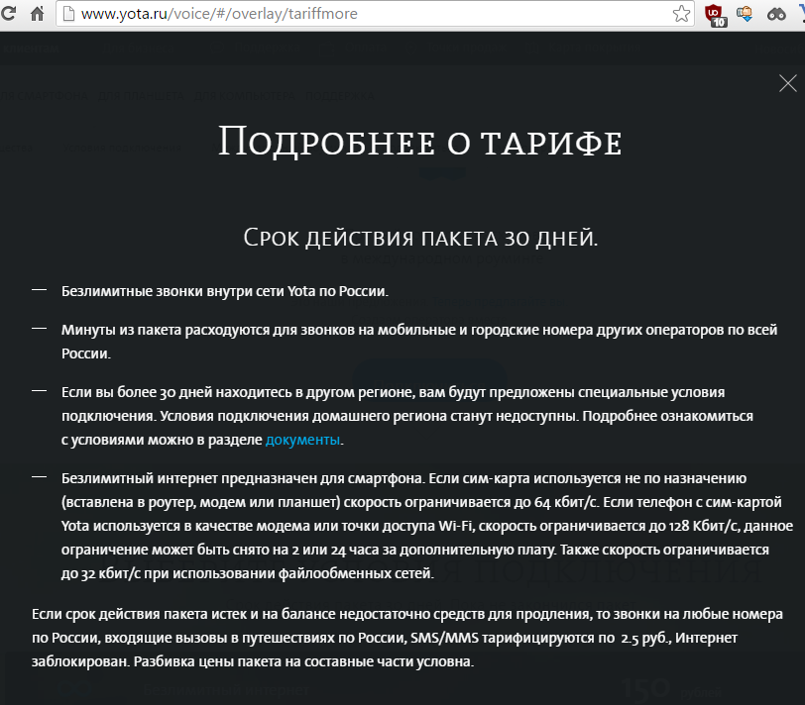Click paragraph starting "Если вы более 30 дней"
This screenshot has height=705, width=805.
(407, 416)
